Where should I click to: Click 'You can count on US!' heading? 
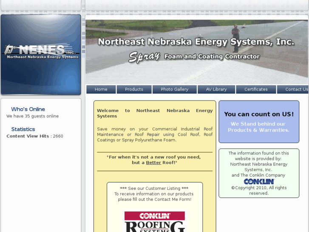pyautogui.click(x=259, y=114)
